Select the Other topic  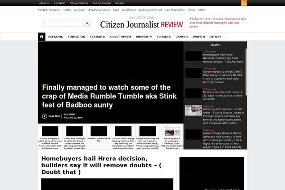pos(202,10)
